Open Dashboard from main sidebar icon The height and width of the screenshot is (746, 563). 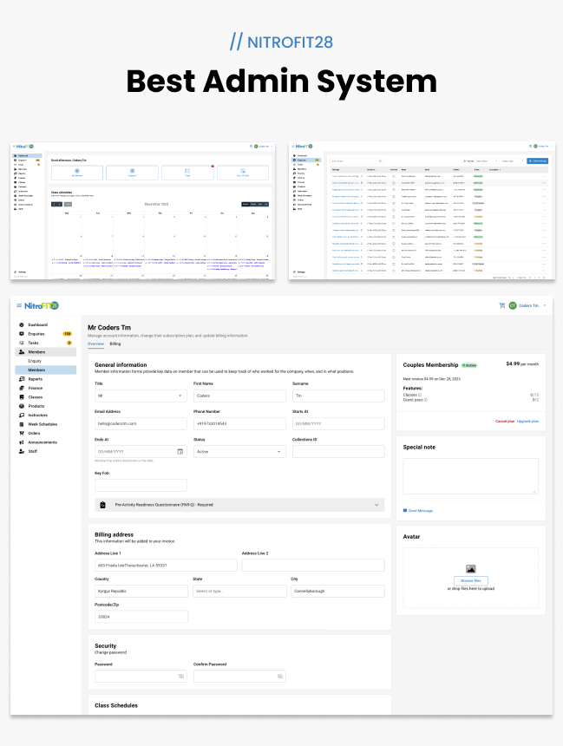point(22,325)
